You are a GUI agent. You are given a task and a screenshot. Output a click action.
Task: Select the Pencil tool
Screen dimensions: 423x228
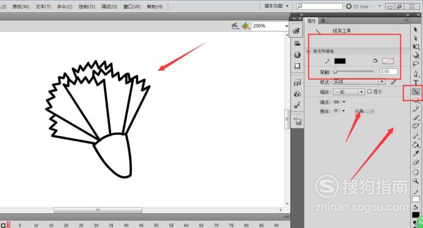tap(416, 109)
